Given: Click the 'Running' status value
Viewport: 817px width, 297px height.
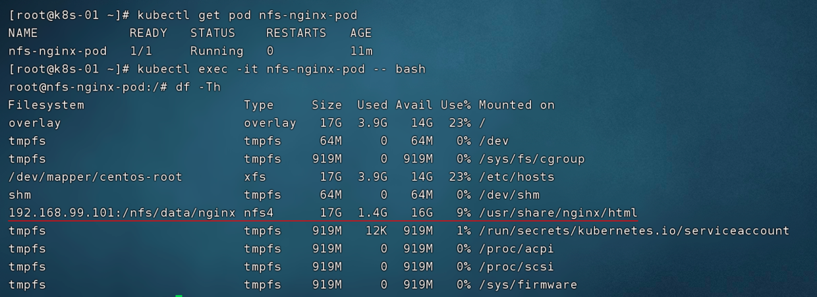Looking at the screenshot, I should coord(217,51).
